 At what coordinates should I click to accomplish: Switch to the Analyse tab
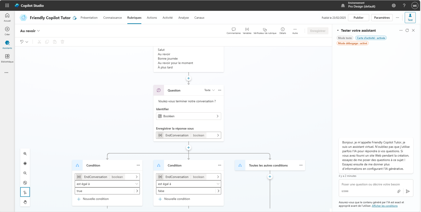point(183,18)
